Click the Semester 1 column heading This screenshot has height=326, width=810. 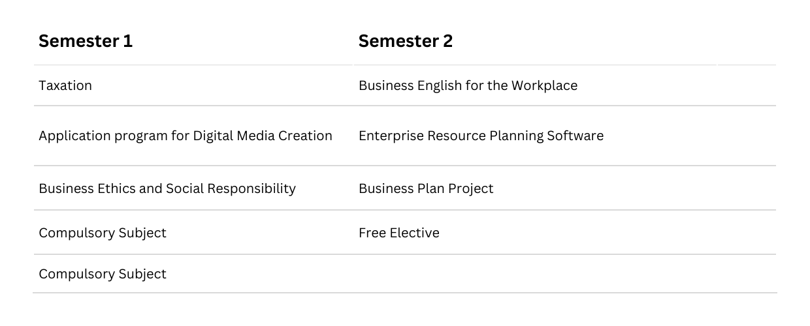[86, 41]
